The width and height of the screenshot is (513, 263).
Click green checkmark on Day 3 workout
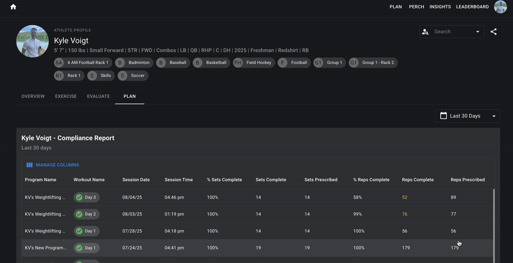(x=79, y=198)
